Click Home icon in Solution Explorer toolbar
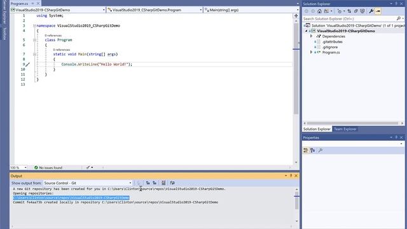This screenshot has width=407, height=229. (319, 11)
